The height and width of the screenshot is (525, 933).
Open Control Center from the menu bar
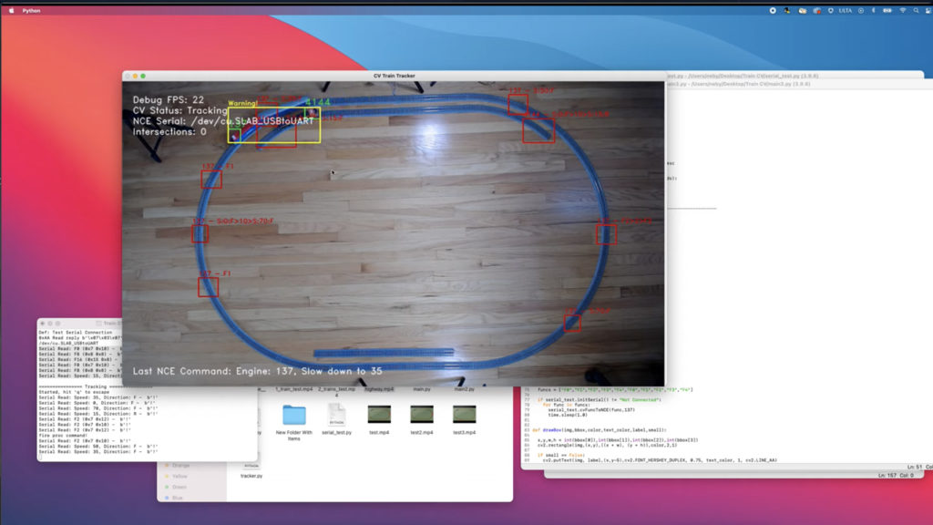pyautogui.click(x=927, y=9)
